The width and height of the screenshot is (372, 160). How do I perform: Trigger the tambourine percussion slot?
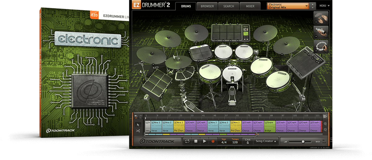321,47
